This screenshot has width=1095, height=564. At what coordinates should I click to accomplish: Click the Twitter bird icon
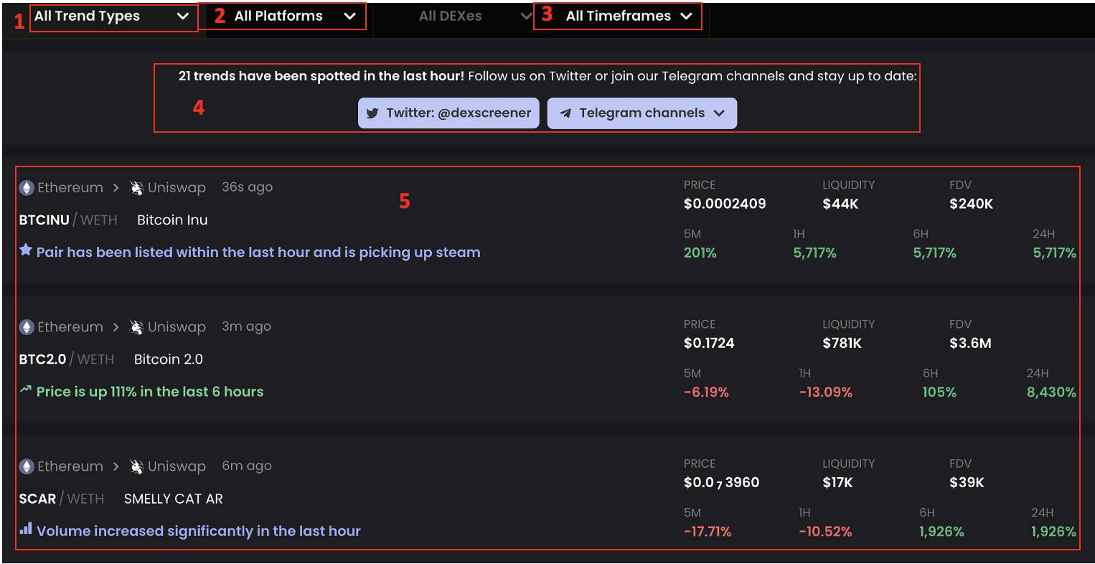(372, 113)
